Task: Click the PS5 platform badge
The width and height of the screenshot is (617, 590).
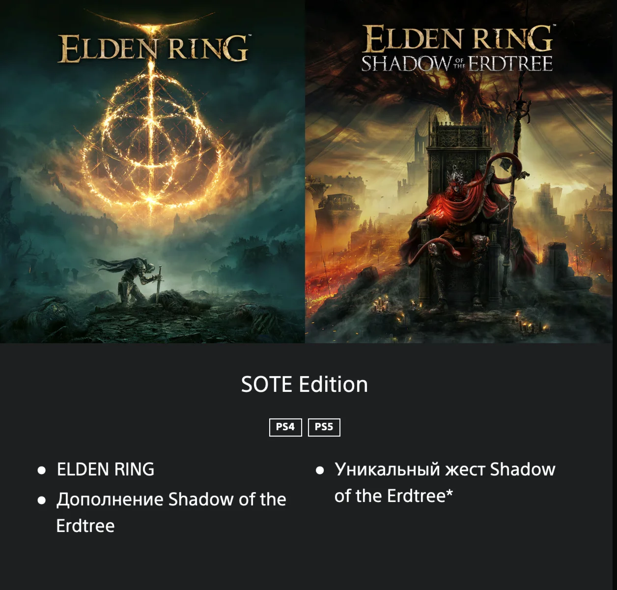Action: click(324, 427)
